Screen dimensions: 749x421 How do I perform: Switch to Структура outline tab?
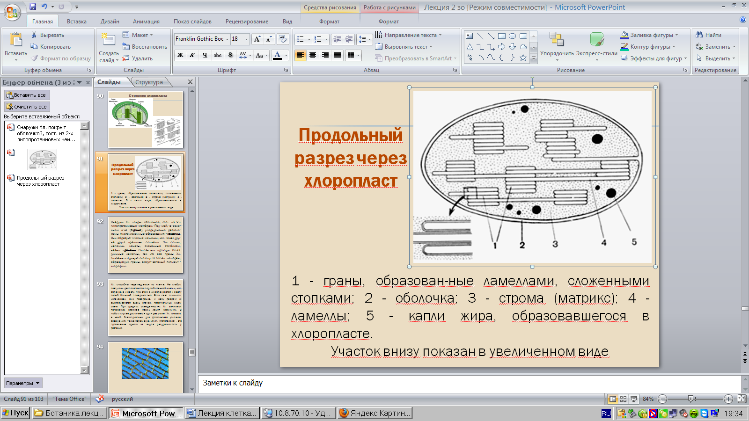pos(149,82)
